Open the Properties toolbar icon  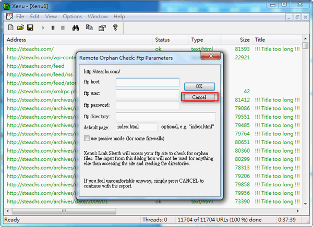[x=102, y=28]
